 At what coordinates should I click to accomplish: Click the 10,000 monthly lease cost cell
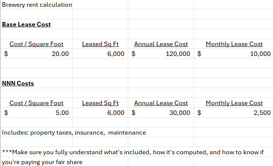(260, 54)
